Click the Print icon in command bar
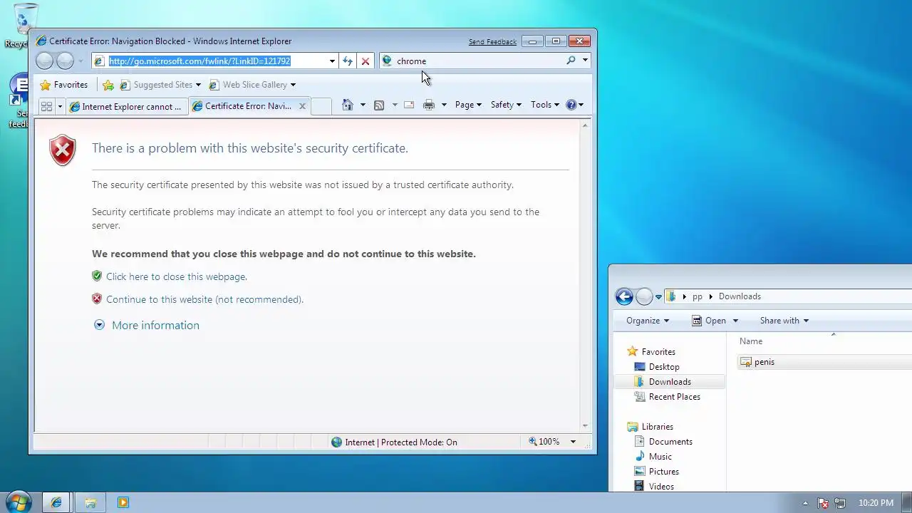Image resolution: width=912 pixels, height=513 pixels. 428,105
